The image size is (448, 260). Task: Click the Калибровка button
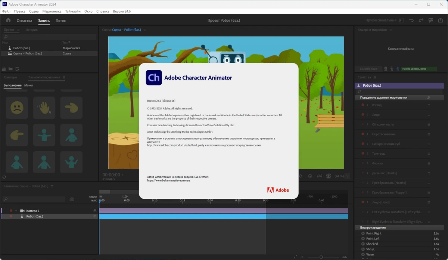(368, 69)
